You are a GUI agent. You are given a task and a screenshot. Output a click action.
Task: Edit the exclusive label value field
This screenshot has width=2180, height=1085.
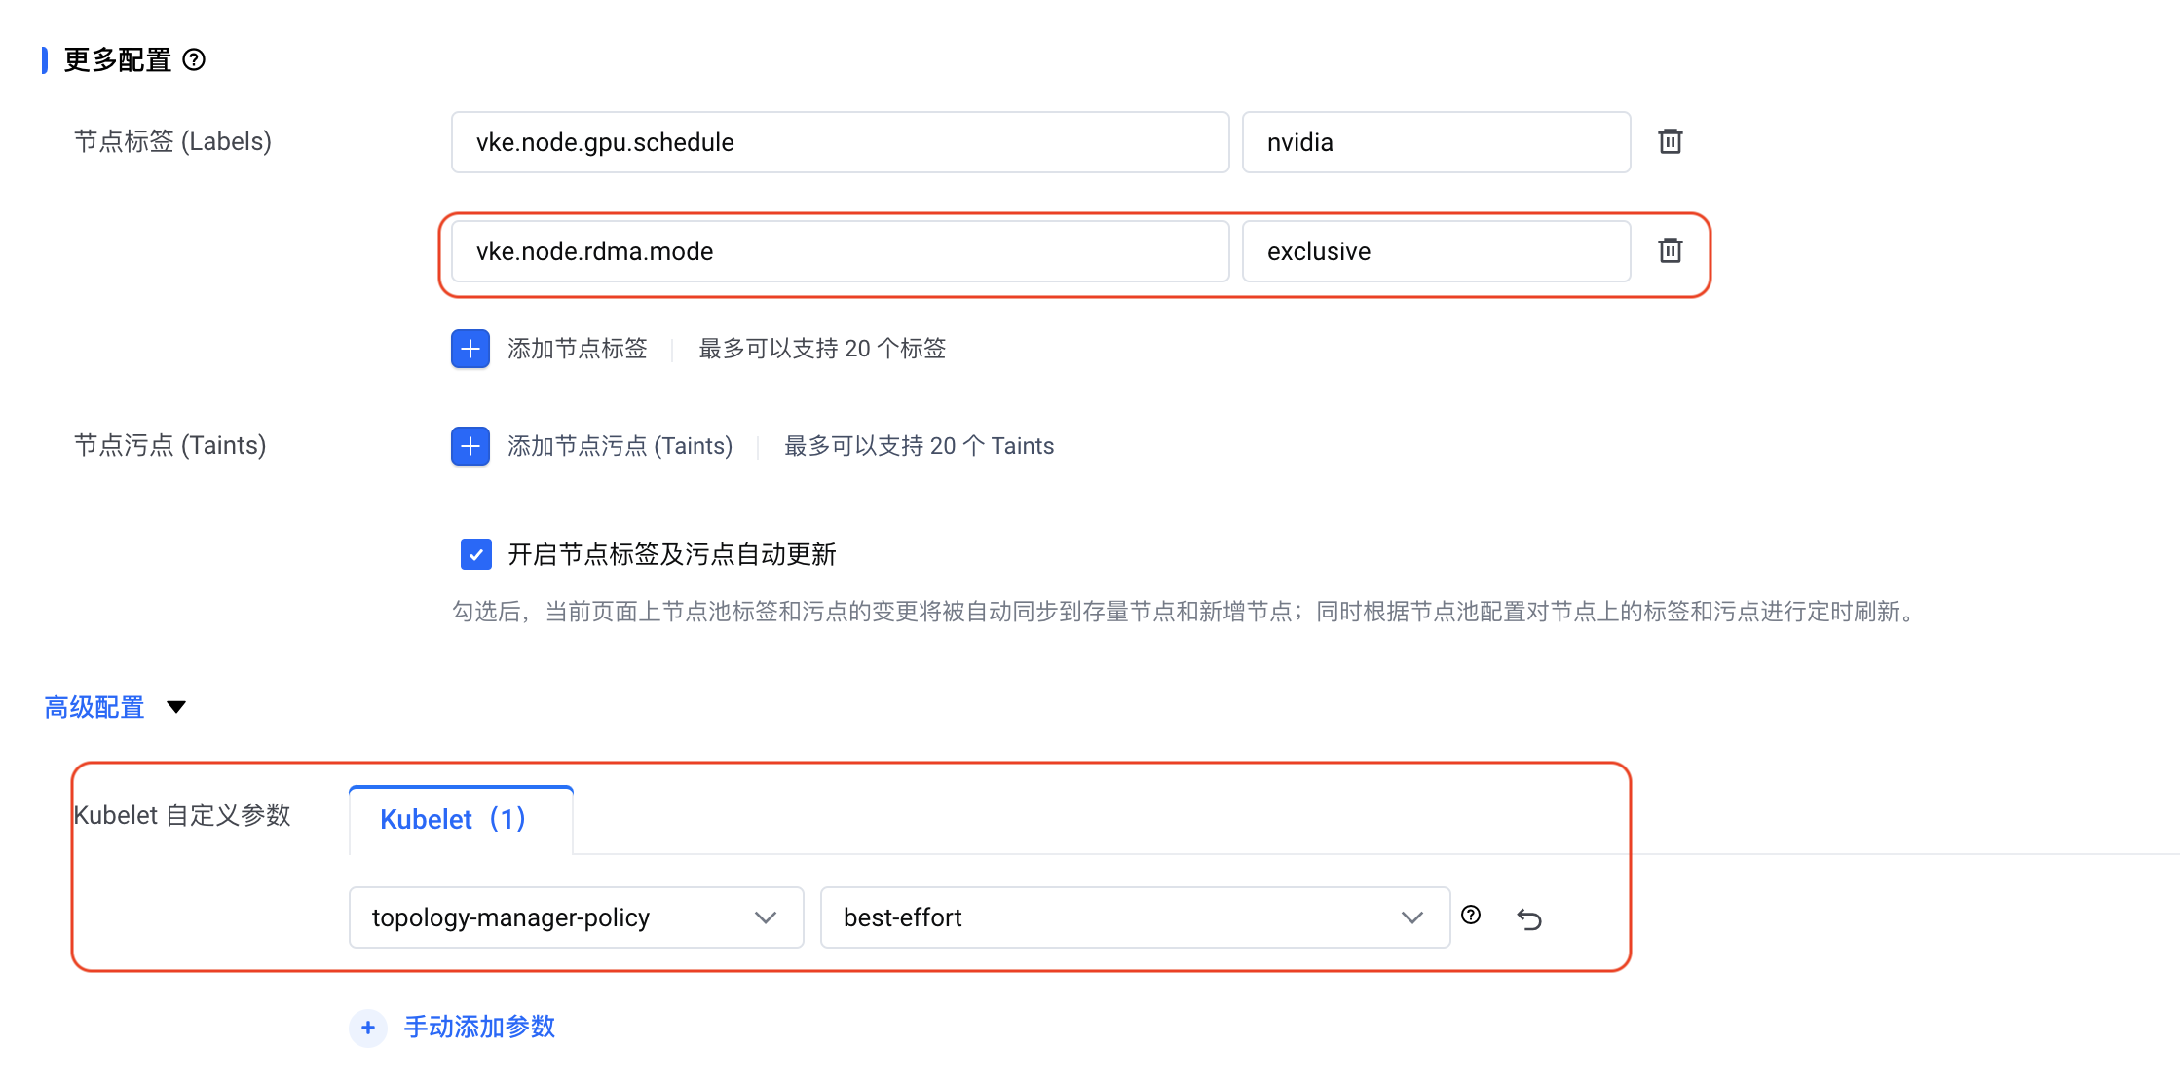(x=1435, y=251)
